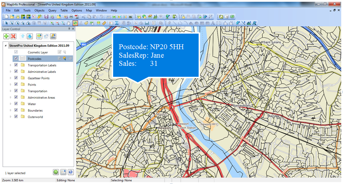The image size is (343, 184).
Task: Toggle visibility of the Postcodes layer
Action: pyautogui.click(x=16, y=58)
